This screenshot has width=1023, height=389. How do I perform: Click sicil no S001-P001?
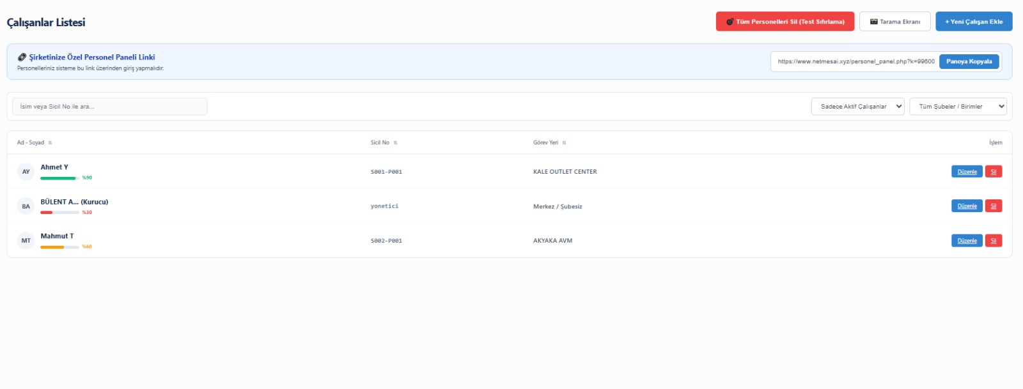386,172
